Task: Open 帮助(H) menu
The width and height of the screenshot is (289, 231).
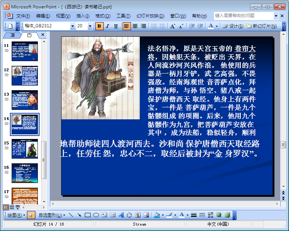Action: pos(199,16)
